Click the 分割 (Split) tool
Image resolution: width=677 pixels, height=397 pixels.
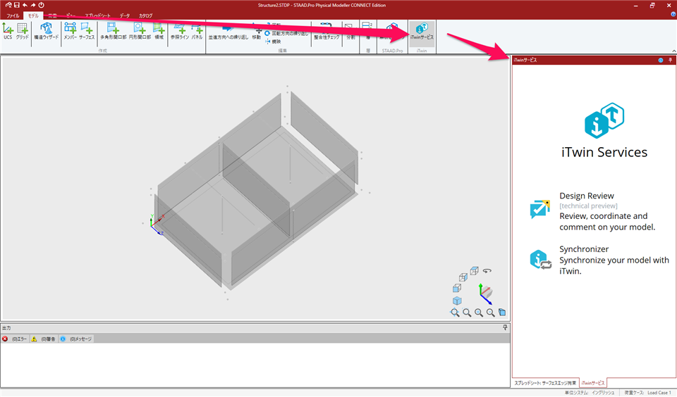pos(350,30)
